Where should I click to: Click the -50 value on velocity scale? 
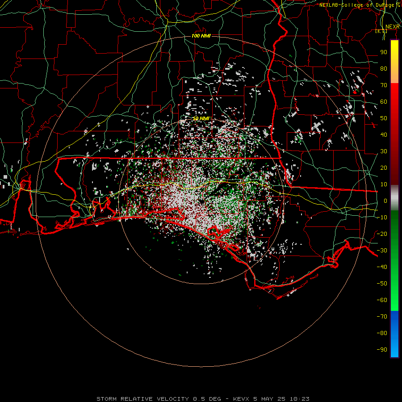tap(382, 283)
